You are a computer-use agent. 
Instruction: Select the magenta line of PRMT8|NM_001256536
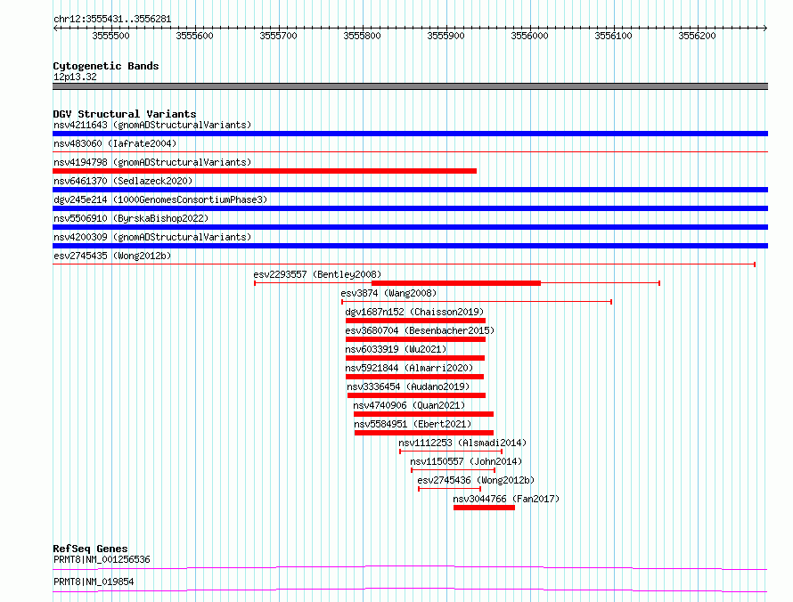410,567
